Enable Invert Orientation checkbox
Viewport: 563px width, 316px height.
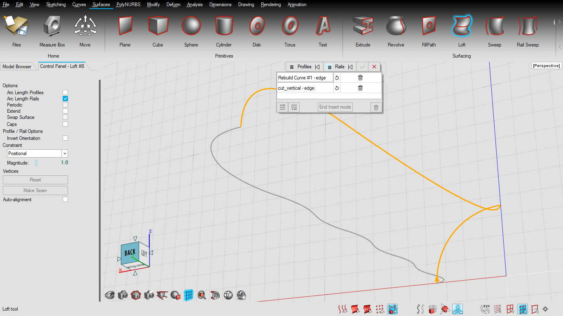(x=65, y=138)
